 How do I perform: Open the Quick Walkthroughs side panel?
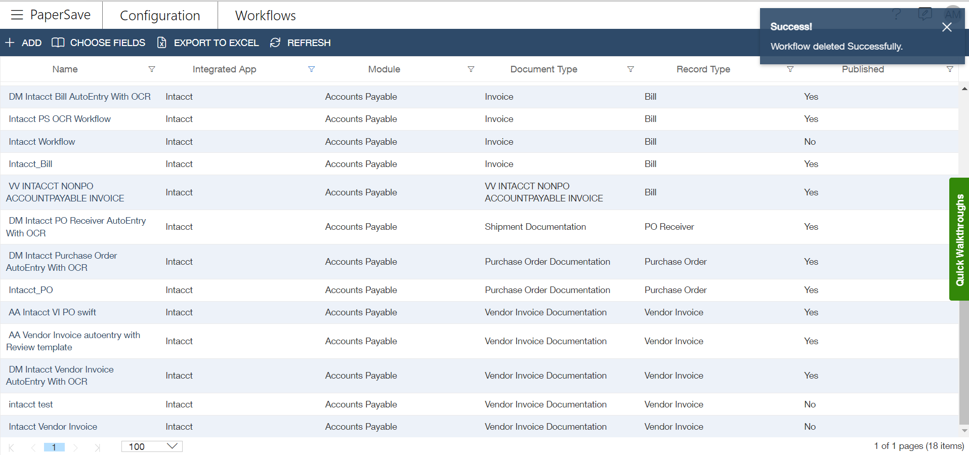[x=959, y=239]
